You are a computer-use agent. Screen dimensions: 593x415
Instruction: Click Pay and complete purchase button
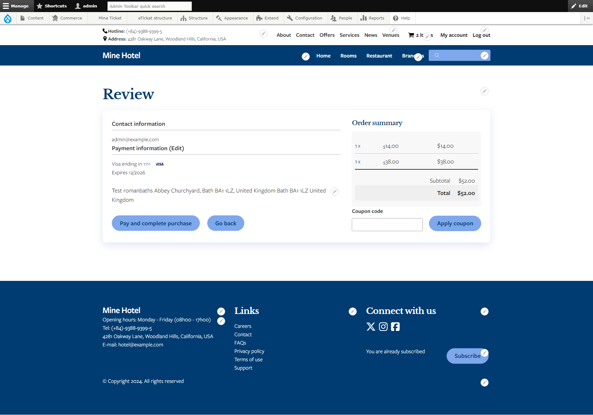point(155,223)
